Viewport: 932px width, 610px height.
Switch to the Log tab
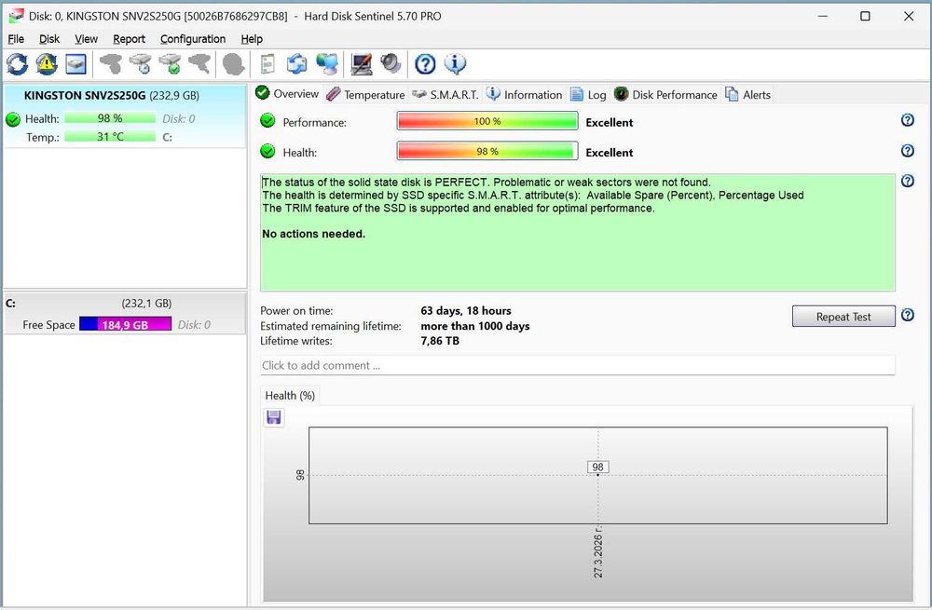[x=588, y=95]
